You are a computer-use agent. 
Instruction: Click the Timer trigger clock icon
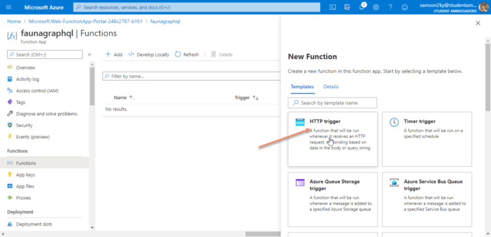click(394, 122)
